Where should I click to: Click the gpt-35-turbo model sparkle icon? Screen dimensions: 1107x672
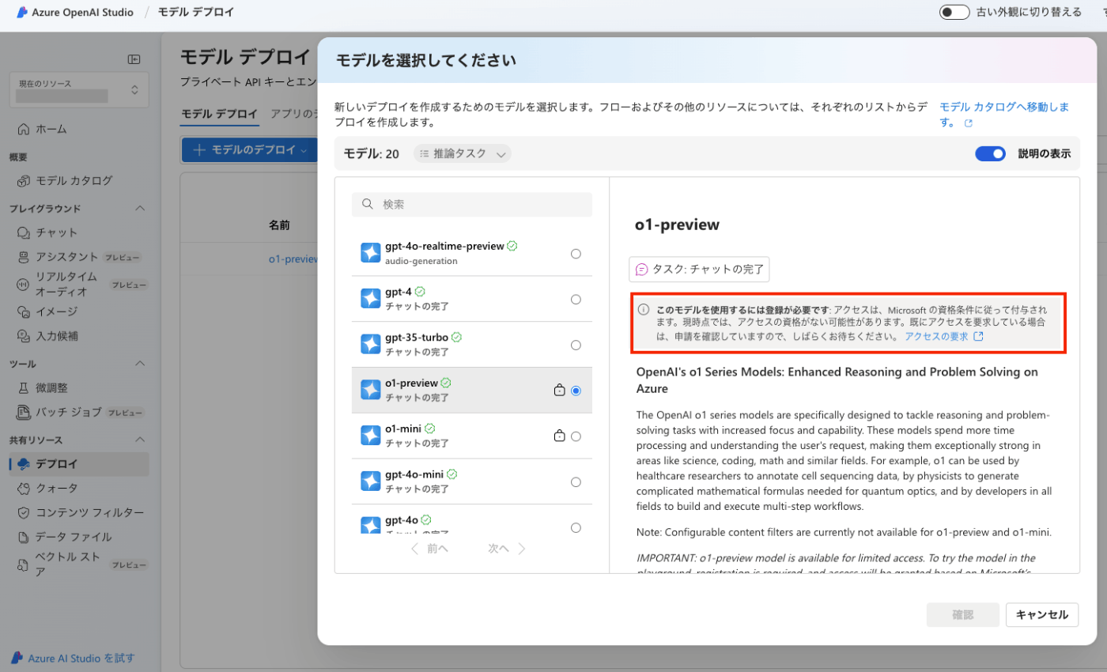(x=370, y=345)
